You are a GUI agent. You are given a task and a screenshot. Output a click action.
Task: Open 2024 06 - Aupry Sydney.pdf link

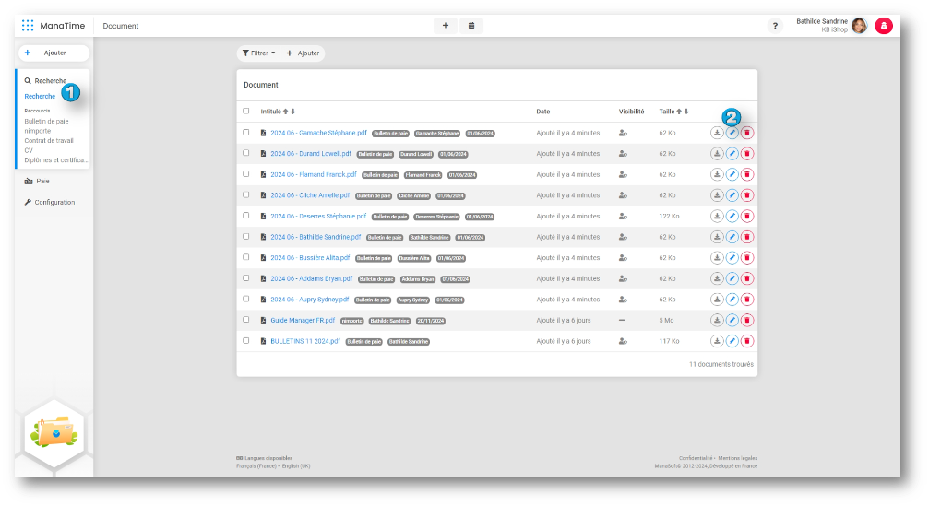click(310, 300)
